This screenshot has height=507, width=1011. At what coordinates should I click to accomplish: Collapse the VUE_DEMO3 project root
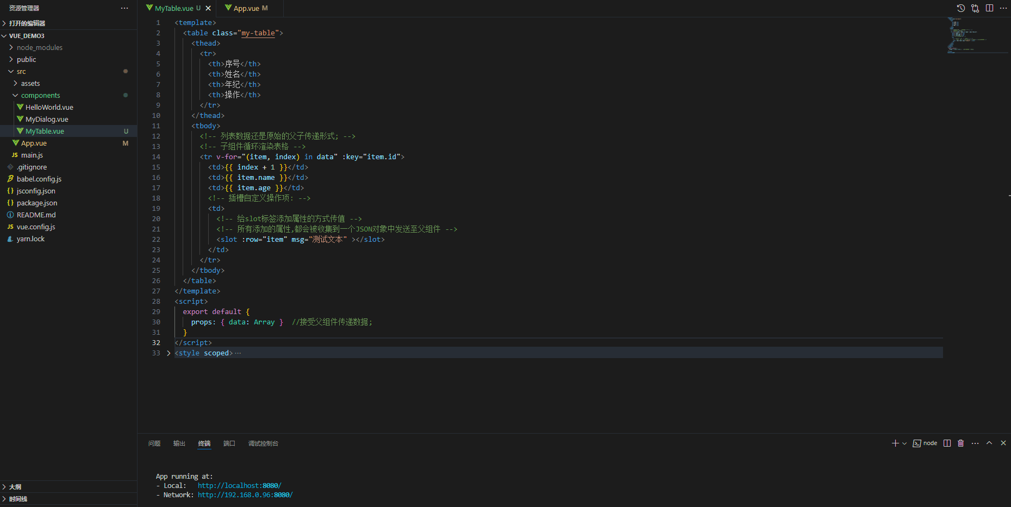pos(68,36)
